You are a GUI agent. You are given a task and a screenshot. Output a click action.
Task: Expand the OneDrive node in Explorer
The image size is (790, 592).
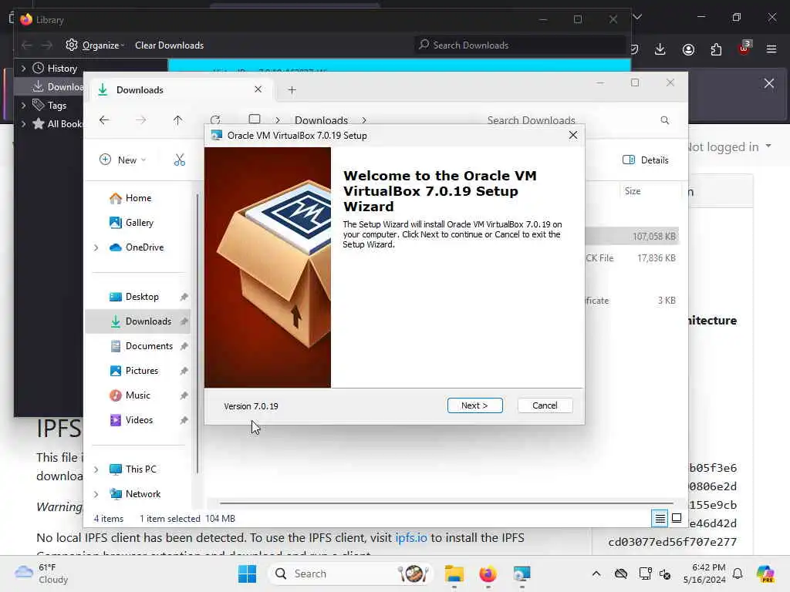pyautogui.click(x=96, y=247)
